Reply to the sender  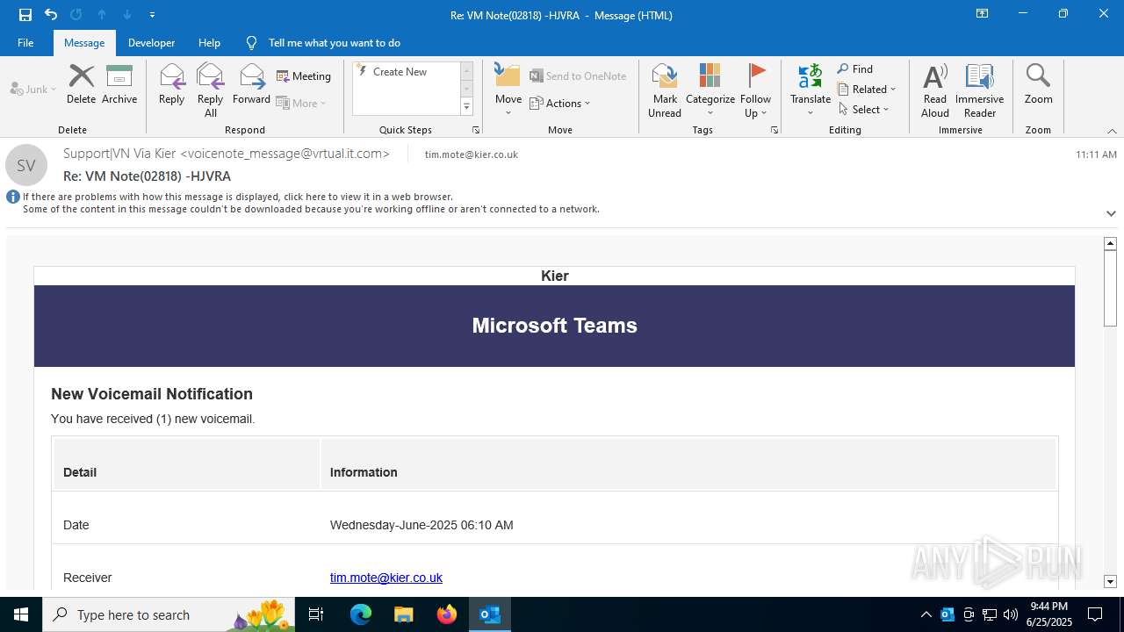[172, 84]
